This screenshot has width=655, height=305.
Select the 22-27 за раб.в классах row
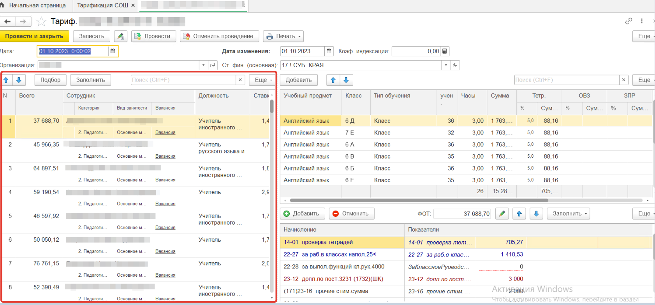click(329, 254)
